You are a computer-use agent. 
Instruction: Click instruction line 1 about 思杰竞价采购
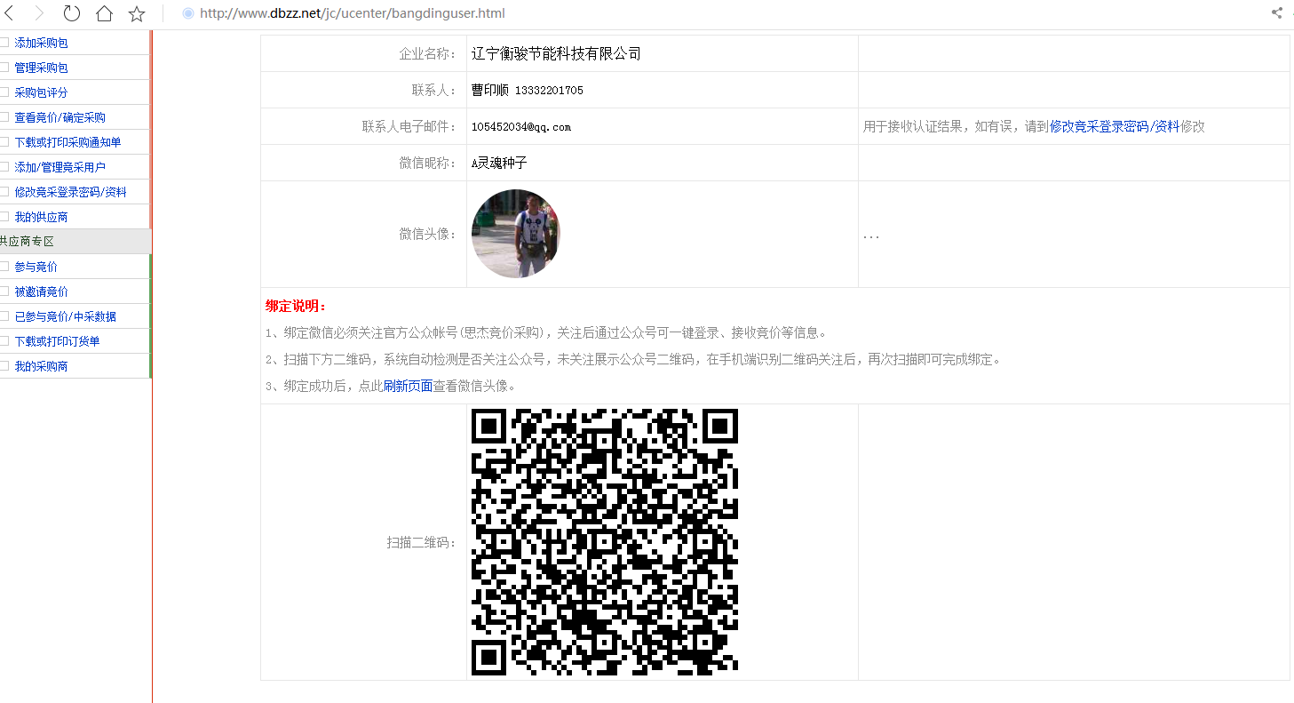pos(548,332)
